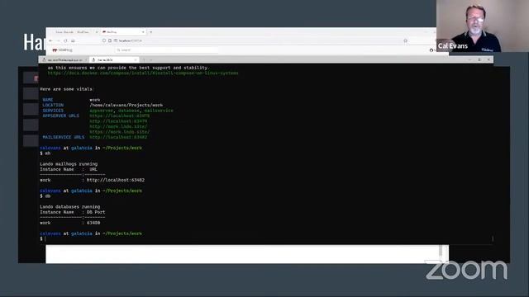Viewport: 529px width, 297px height.
Task: Click the 'DB Port' column header
Action: click(96, 212)
